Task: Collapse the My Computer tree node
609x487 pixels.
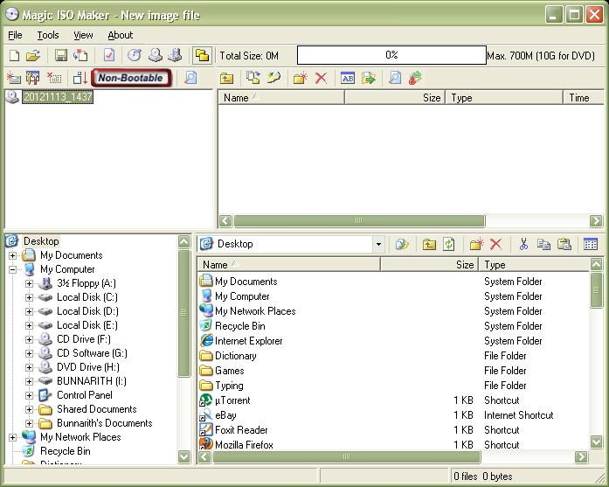Action: pyautogui.click(x=12, y=269)
